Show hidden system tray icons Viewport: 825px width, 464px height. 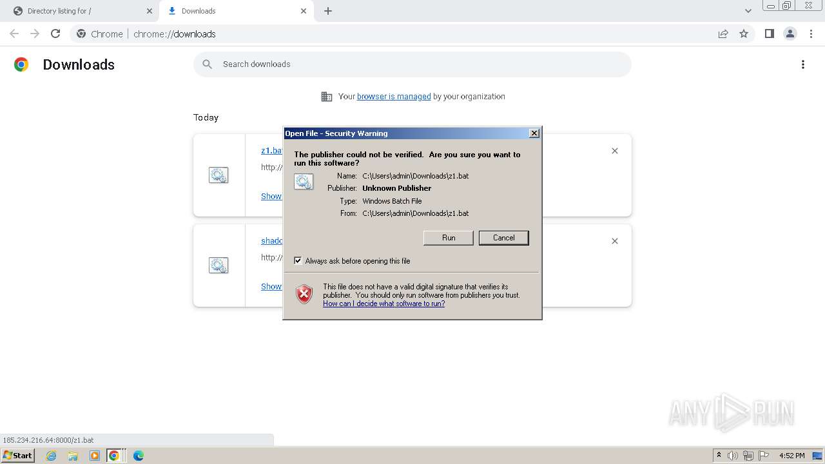coord(719,456)
